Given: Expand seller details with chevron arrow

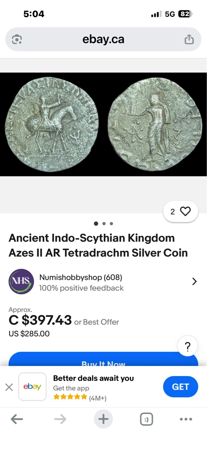Looking at the screenshot, I should click(x=195, y=282).
